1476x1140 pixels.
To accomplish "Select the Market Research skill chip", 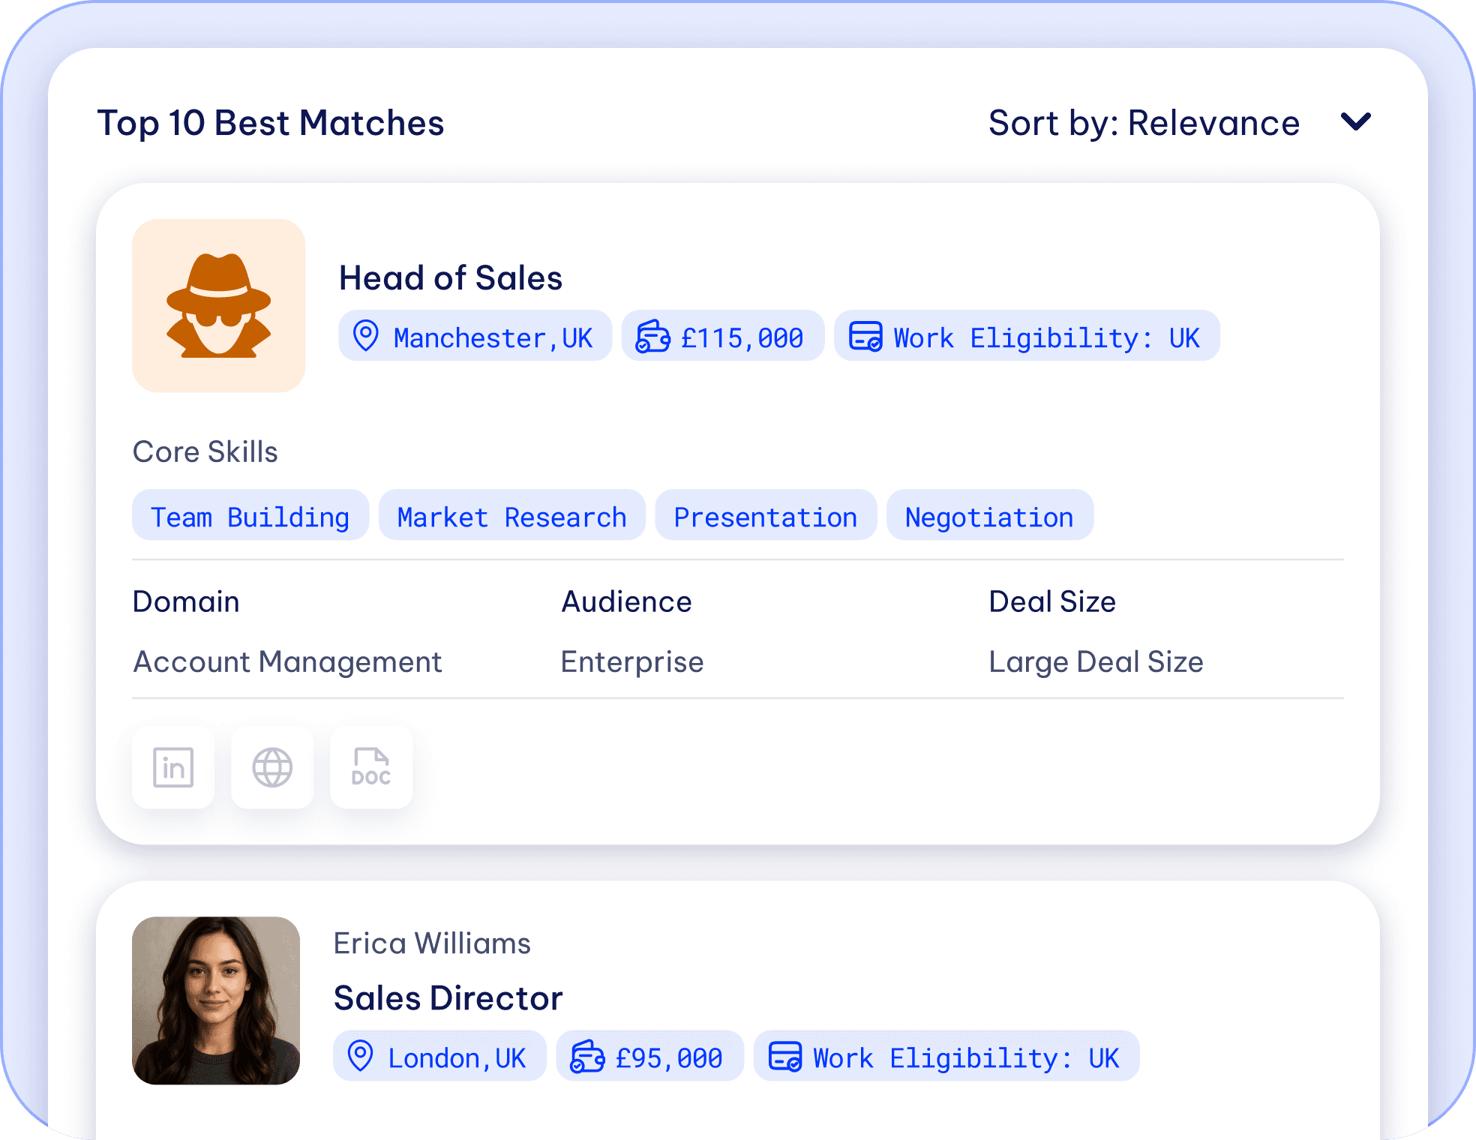I will coord(511,516).
